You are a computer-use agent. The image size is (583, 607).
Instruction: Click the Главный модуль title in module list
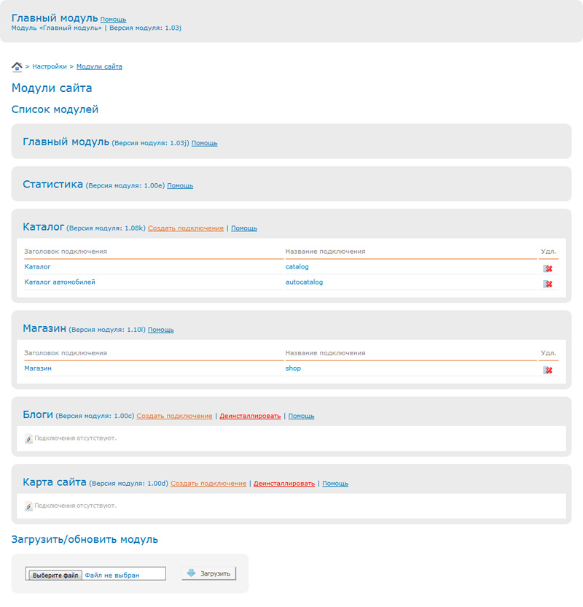66,142
